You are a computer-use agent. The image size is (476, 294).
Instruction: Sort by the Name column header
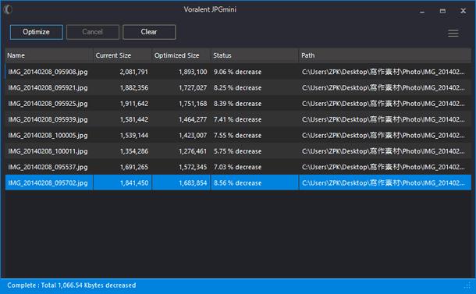tap(49, 55)
